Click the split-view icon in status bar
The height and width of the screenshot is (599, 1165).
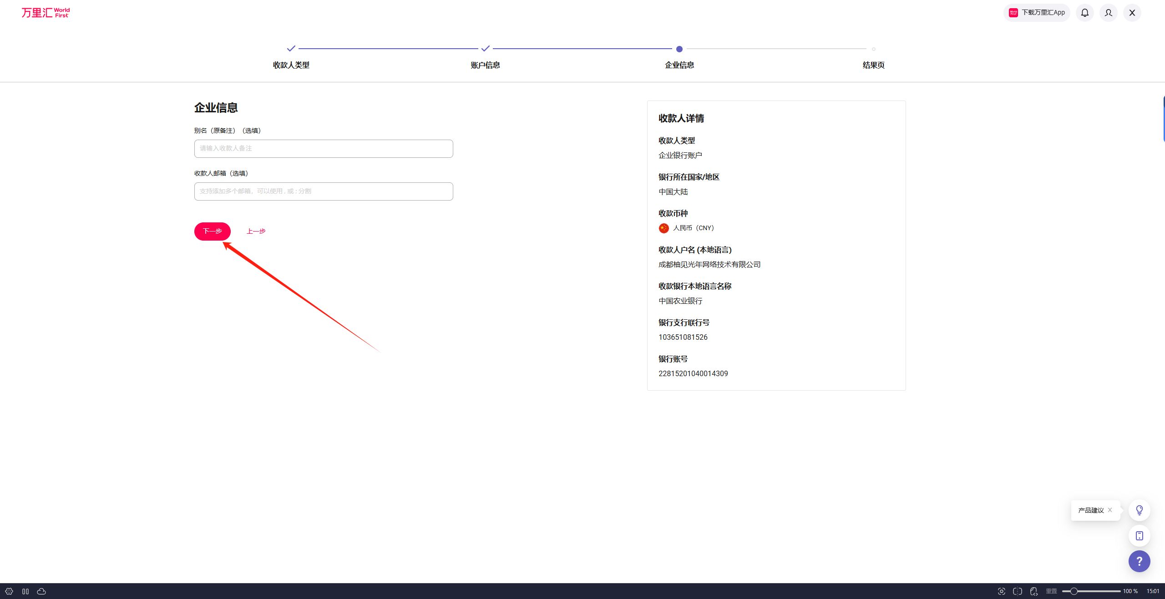(x=1018, y=591)
